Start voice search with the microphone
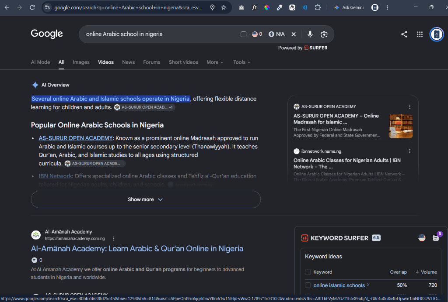Viewport: 448px width, 302px height. (310, 34)
